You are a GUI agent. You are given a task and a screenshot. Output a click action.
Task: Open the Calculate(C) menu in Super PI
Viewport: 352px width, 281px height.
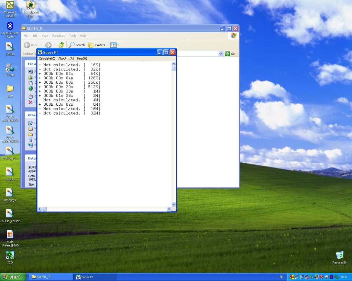click(x=47, y=59)
